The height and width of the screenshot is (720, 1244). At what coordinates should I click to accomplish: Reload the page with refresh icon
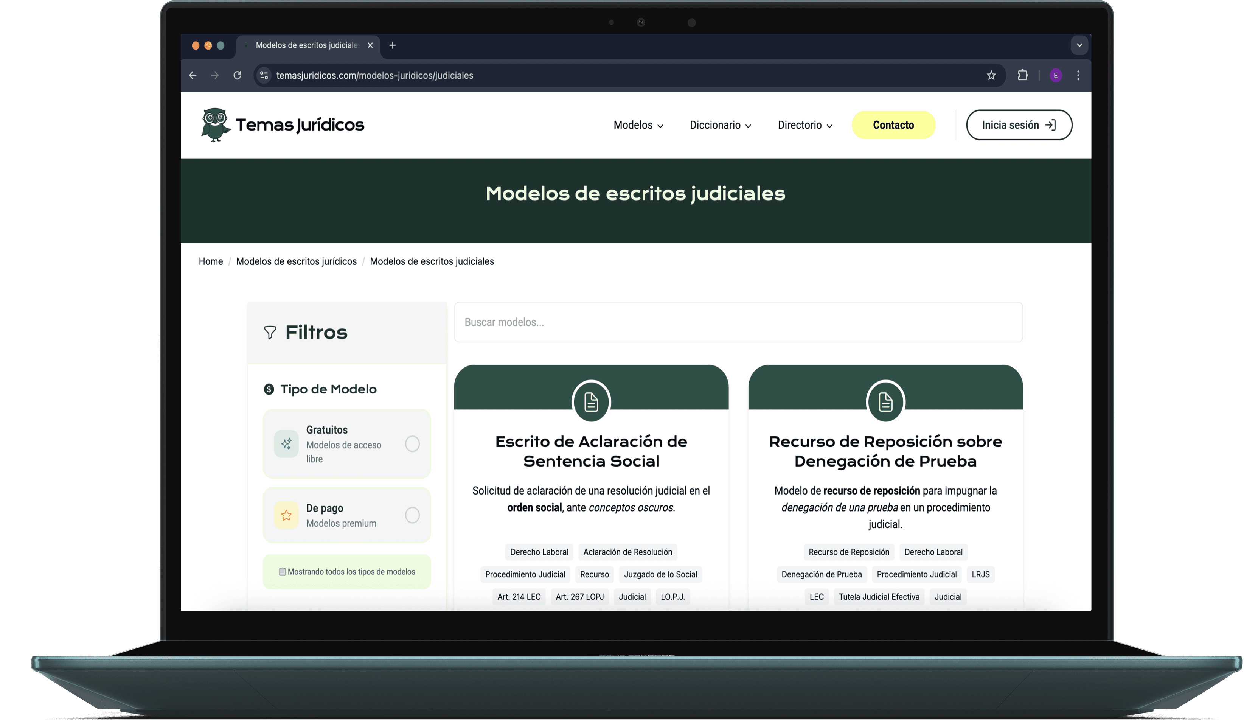[238, 76]
